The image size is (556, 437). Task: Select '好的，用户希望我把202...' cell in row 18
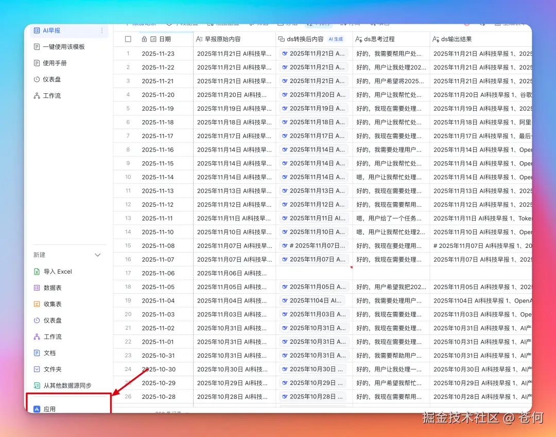point(391,287)
